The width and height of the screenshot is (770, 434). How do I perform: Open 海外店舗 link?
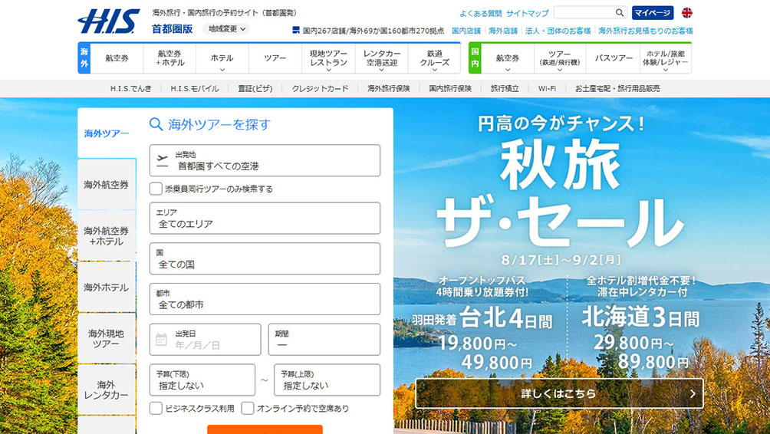pos(503,31)
